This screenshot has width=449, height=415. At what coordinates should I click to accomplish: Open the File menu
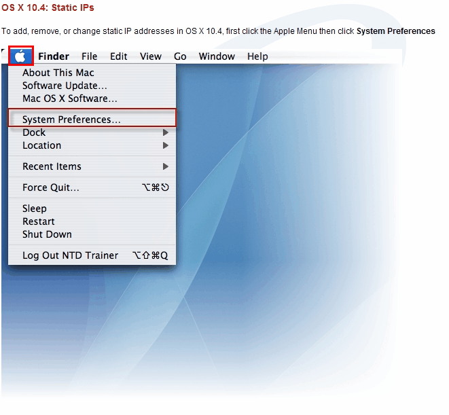tap(90, 56)
